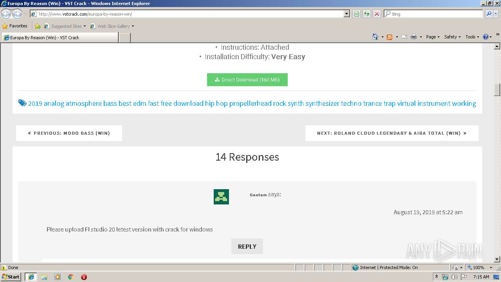Click the vertical scrollbar thumb
The height and width of the screenshot is (282, 501).
tap(497, 90)
